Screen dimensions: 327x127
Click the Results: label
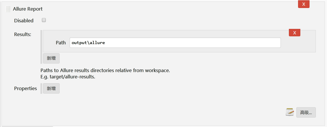(23, 34)
